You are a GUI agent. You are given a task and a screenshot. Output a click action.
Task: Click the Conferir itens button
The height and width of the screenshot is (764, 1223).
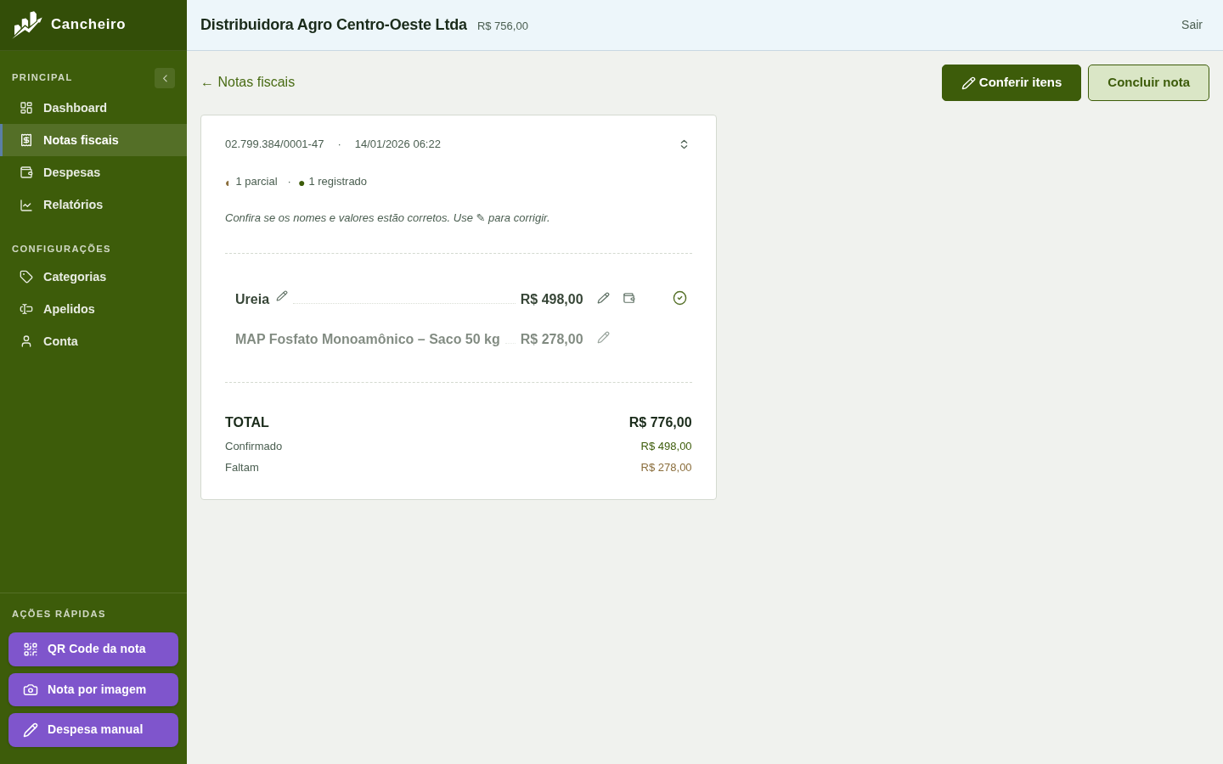point(1012,82)
